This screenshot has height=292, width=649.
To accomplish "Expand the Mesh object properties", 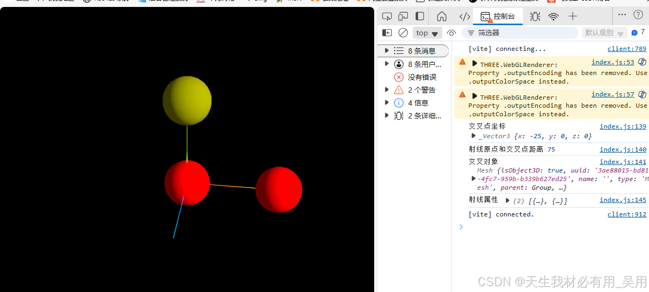I will [473, 178].
